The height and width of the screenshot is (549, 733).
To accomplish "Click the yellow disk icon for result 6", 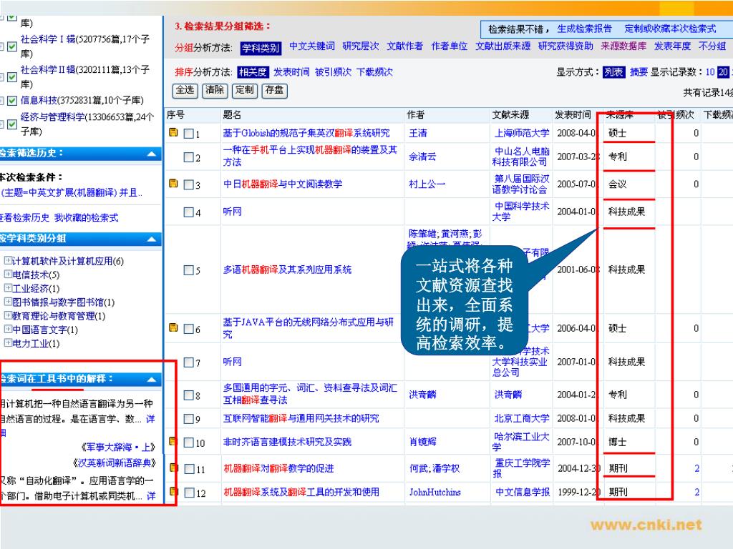I will pos(173,328).
